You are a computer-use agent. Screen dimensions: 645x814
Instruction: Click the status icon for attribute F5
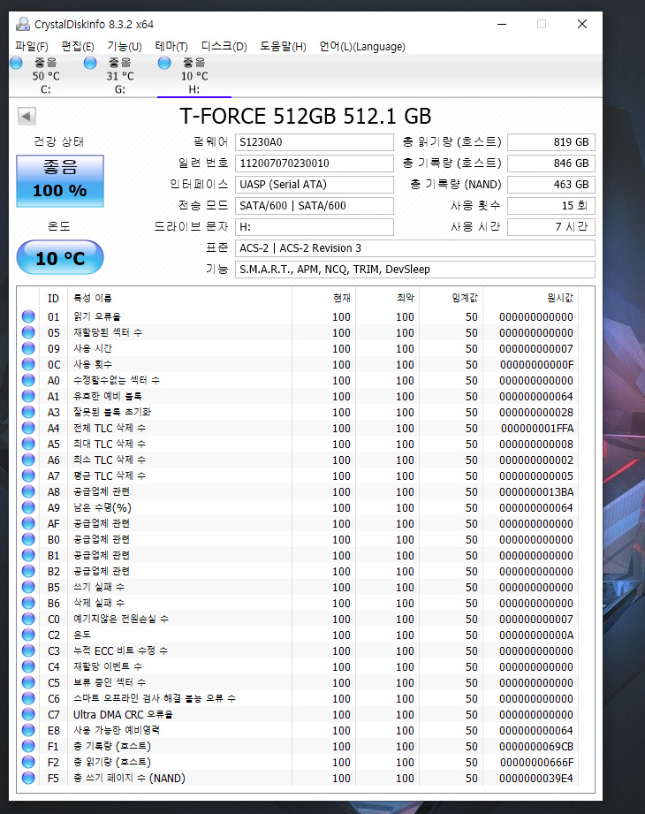[28, 778]
